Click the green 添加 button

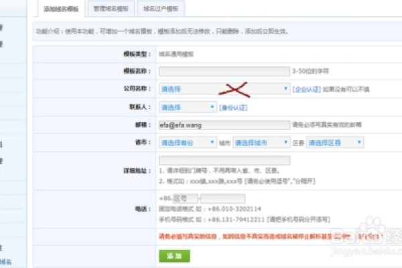174,256
